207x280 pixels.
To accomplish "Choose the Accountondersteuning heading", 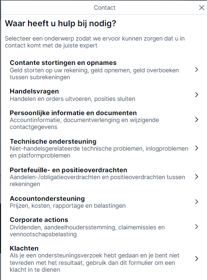I will [x=47, y=198].
